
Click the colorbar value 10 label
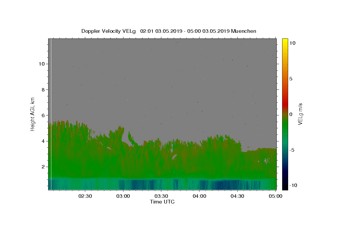point(292,43)
